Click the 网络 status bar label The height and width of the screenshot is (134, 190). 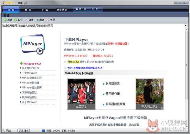(x=8, y=131)
